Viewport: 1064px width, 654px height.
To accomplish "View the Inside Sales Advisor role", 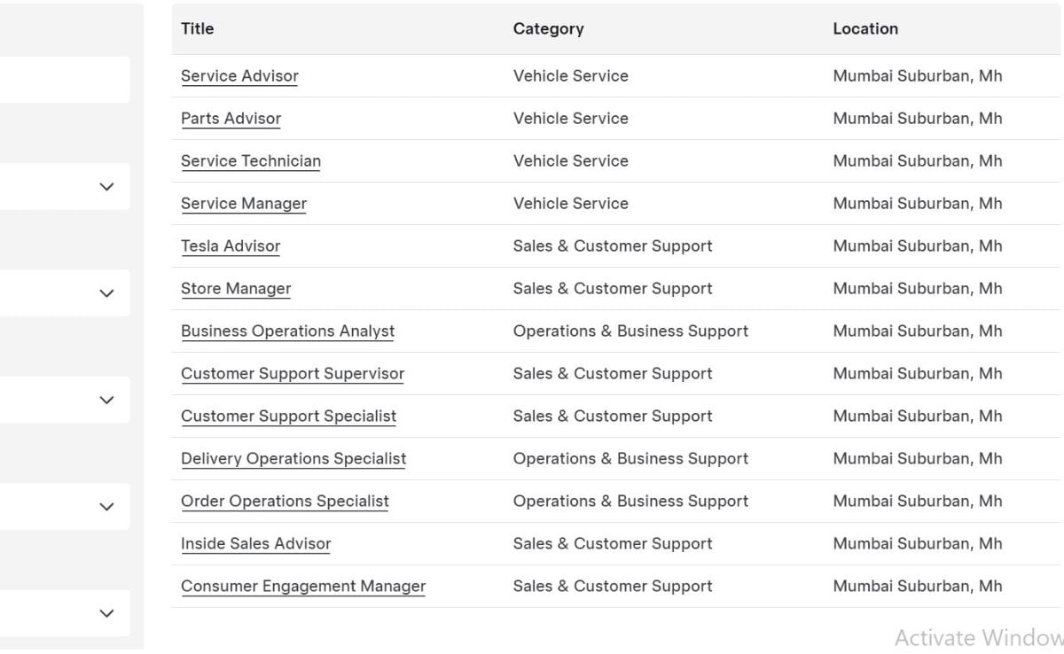I will (256, 544).
